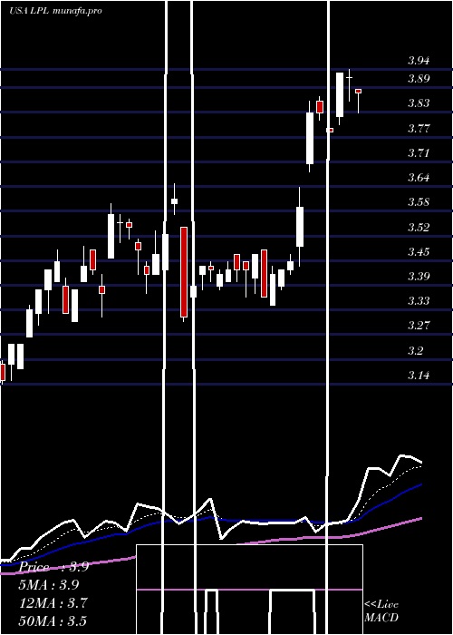Click the 3.52 price axis label

tap(419, 227)
